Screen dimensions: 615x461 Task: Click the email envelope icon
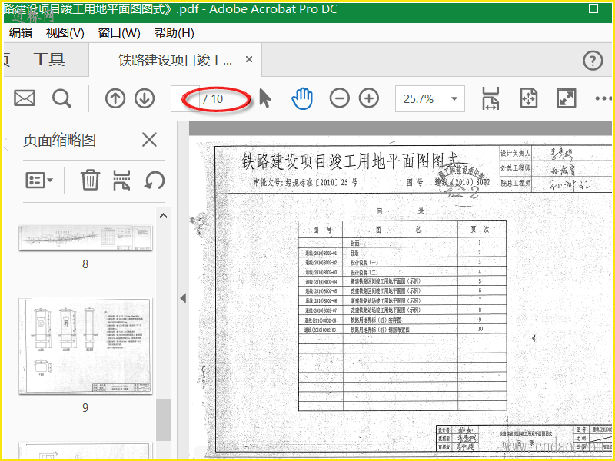25,98
